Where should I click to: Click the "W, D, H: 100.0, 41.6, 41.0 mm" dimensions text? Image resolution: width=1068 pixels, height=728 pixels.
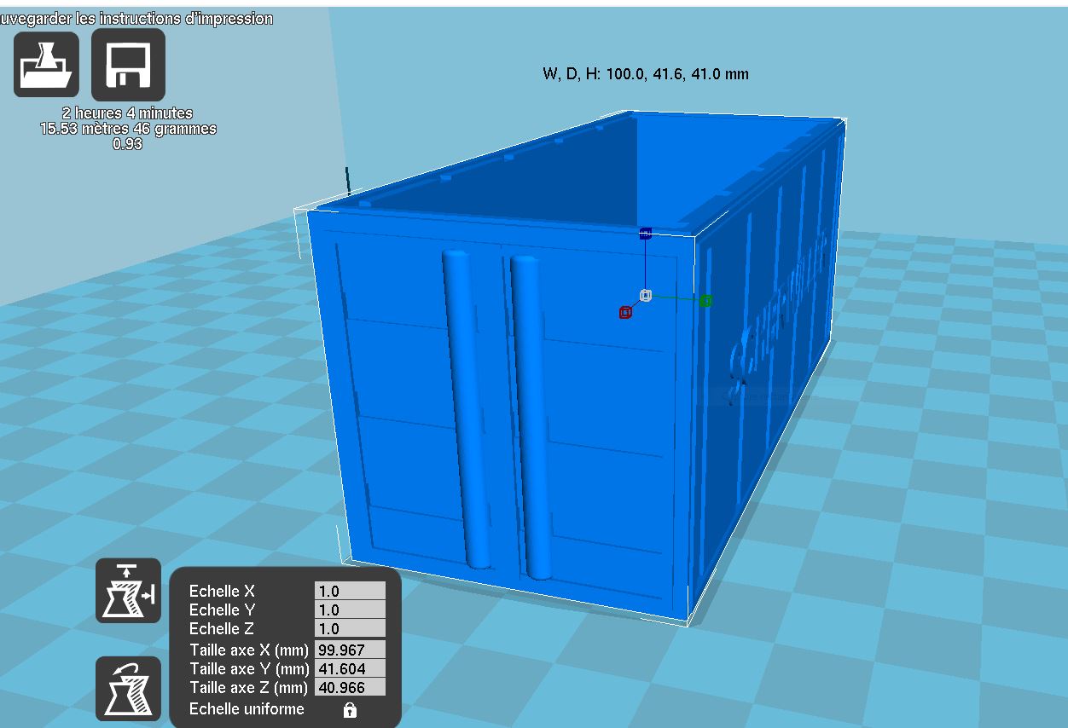click(x=646, y=74)
